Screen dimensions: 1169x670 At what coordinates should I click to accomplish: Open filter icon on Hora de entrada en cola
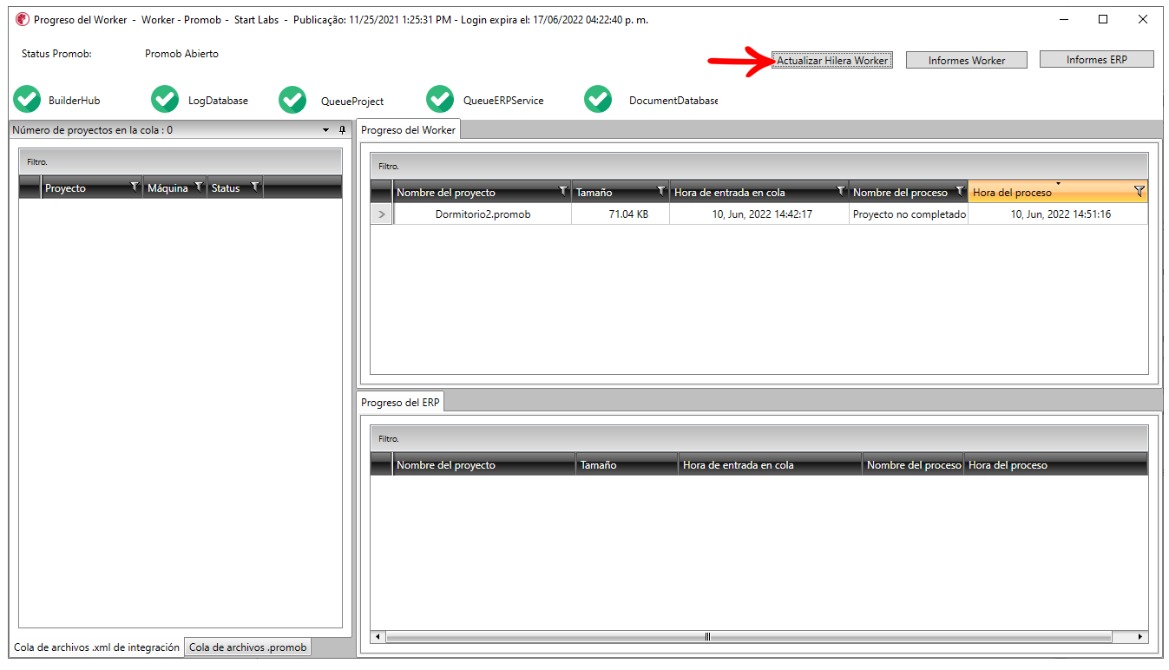point(840,191)
